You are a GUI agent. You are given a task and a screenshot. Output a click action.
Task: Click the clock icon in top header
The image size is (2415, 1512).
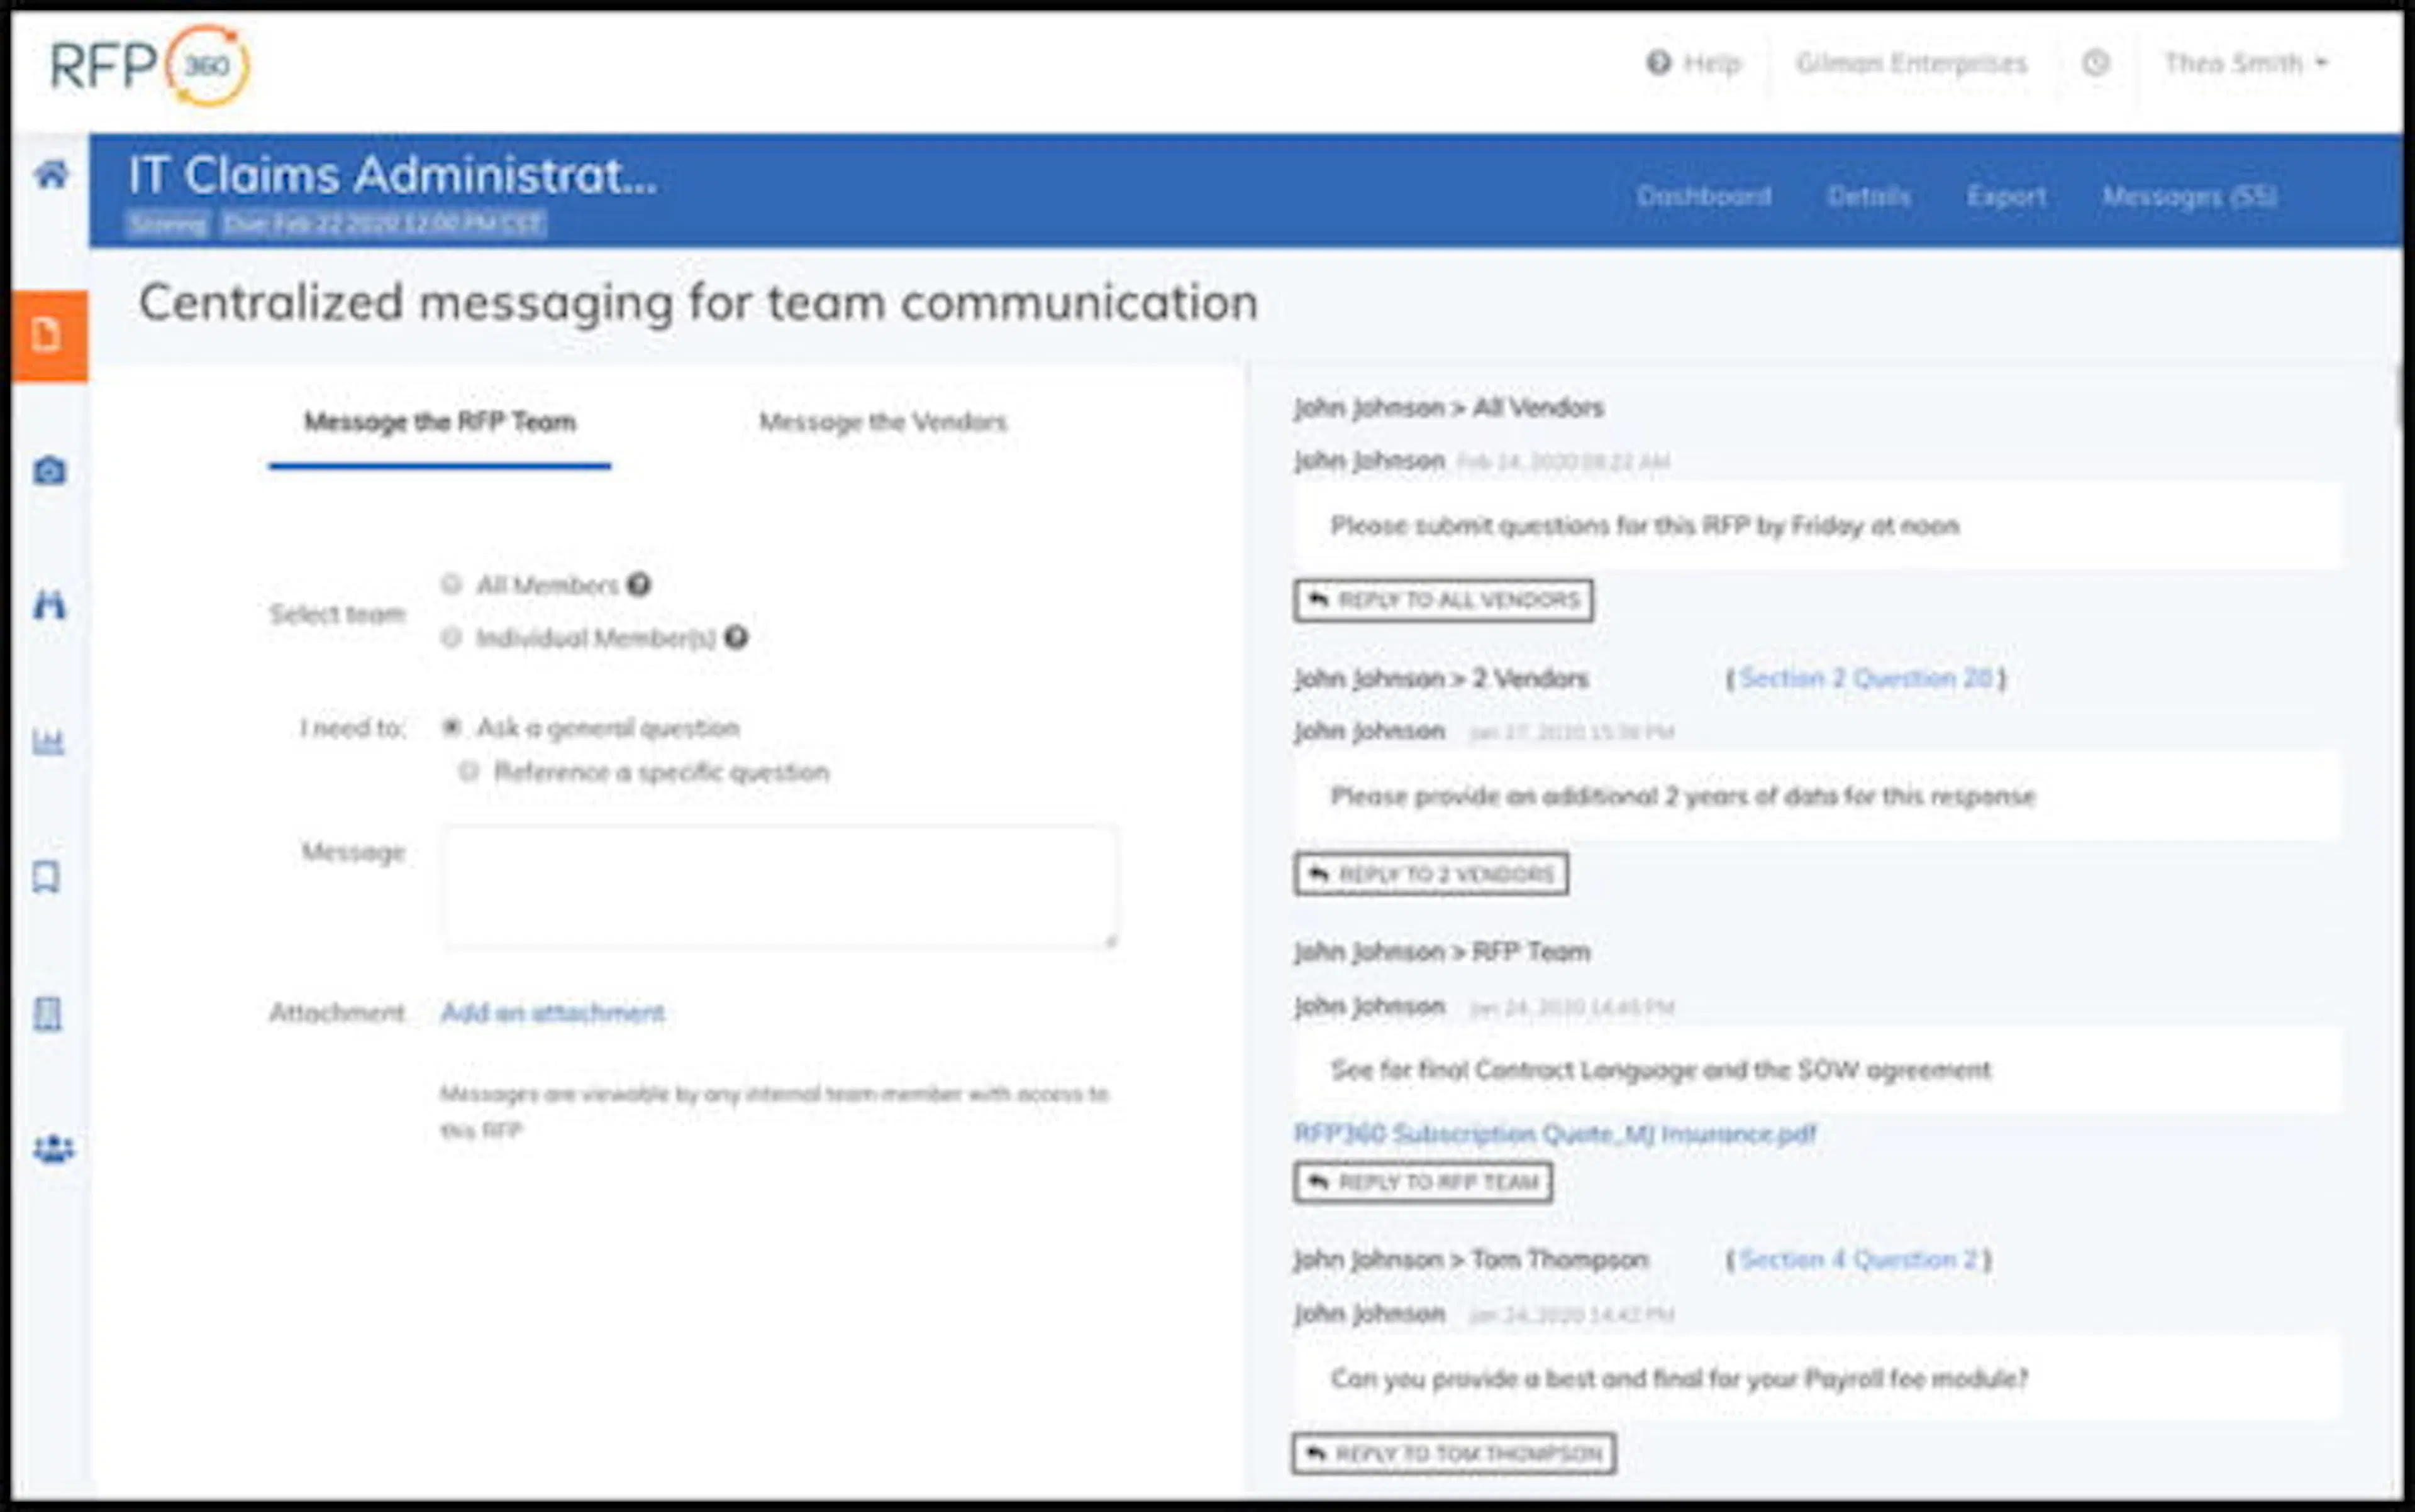2096,63
